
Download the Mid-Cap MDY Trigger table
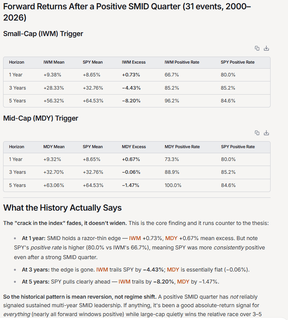pos(266,133)
